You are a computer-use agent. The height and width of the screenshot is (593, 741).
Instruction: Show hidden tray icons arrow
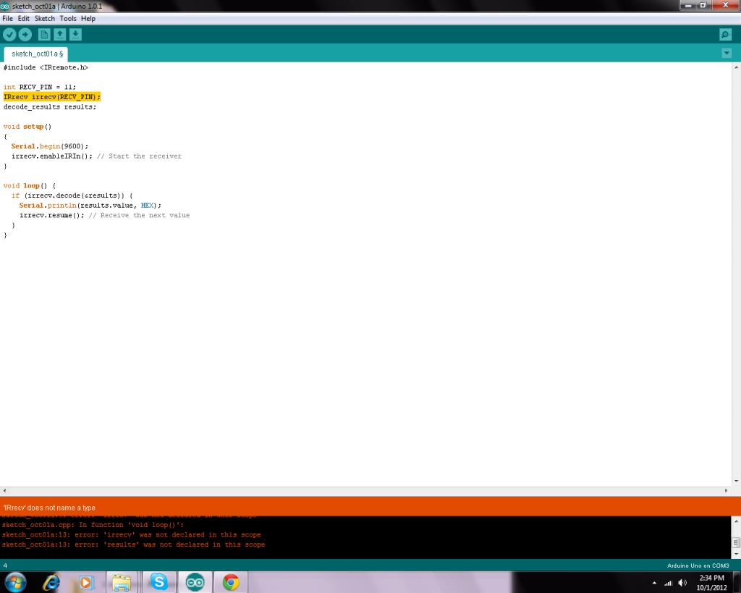(x=654, y=583)
